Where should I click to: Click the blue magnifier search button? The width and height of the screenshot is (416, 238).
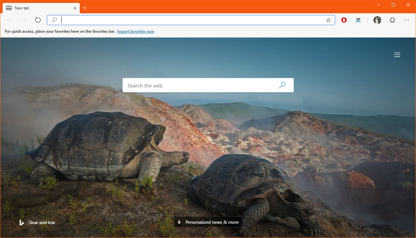click(282, 85)
